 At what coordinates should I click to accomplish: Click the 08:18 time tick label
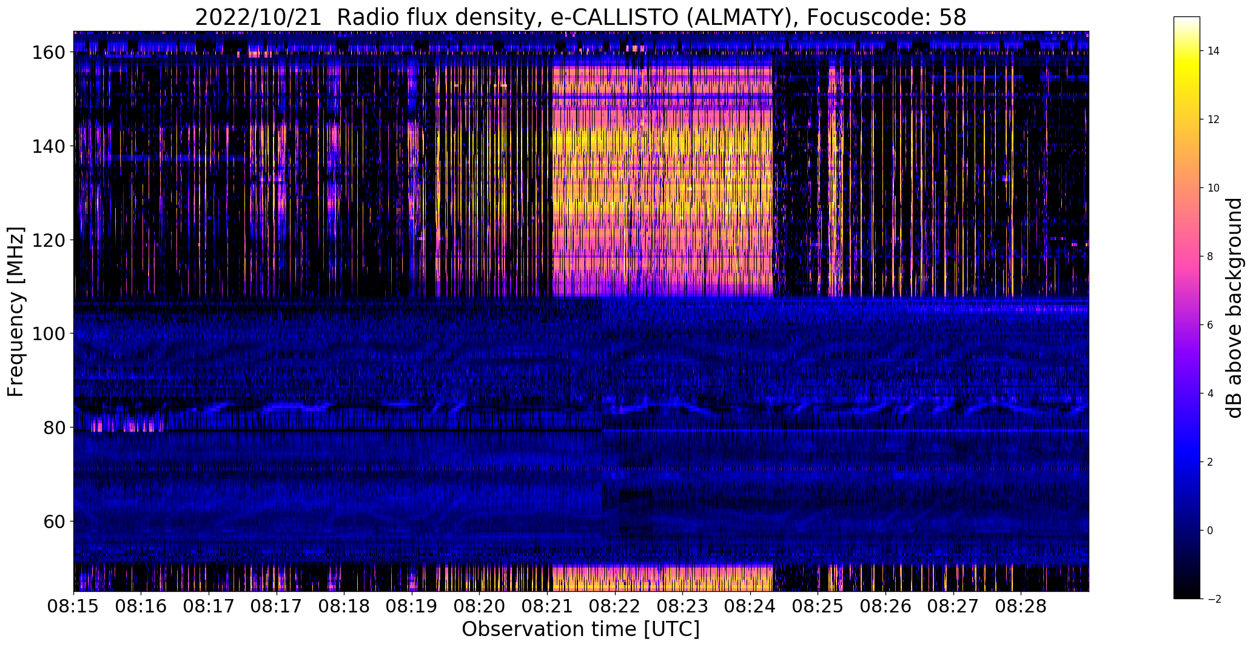pos(344,606)
